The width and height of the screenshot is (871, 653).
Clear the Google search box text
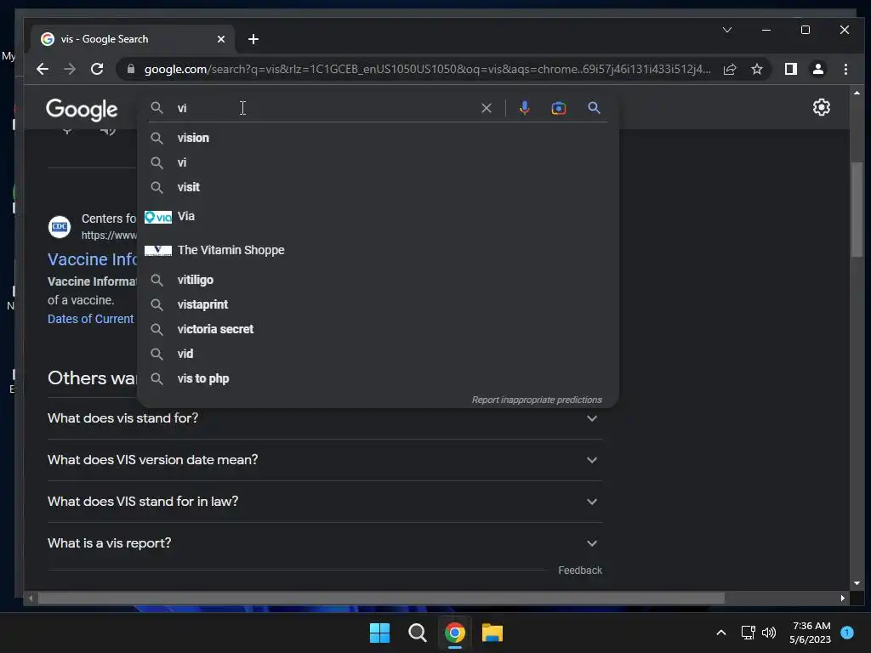(486, 108)
